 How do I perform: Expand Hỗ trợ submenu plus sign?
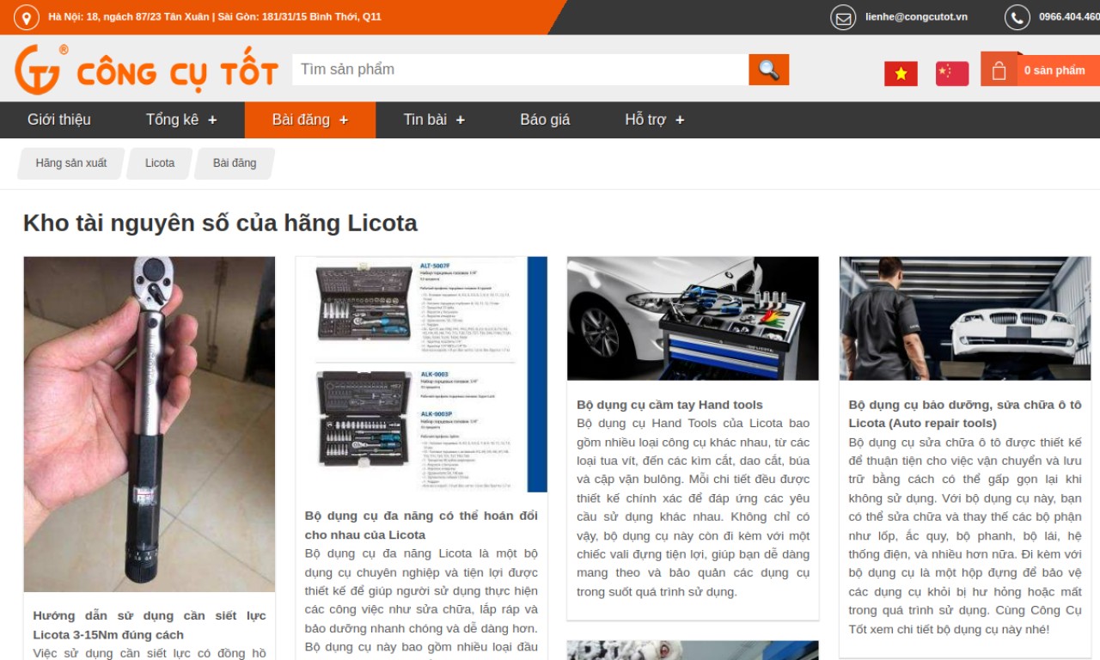pyautogui.click(x=680, y=120)
